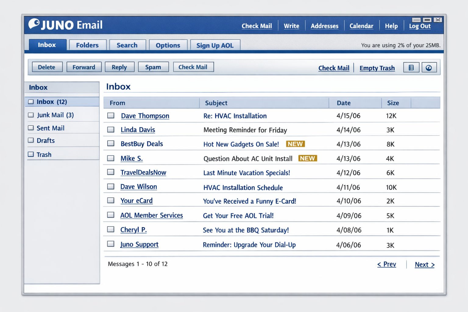The width and height of the screenshot is (468, 312).
Task: Tick the AOL Member Services checkbox
Action: click(111, 215)
